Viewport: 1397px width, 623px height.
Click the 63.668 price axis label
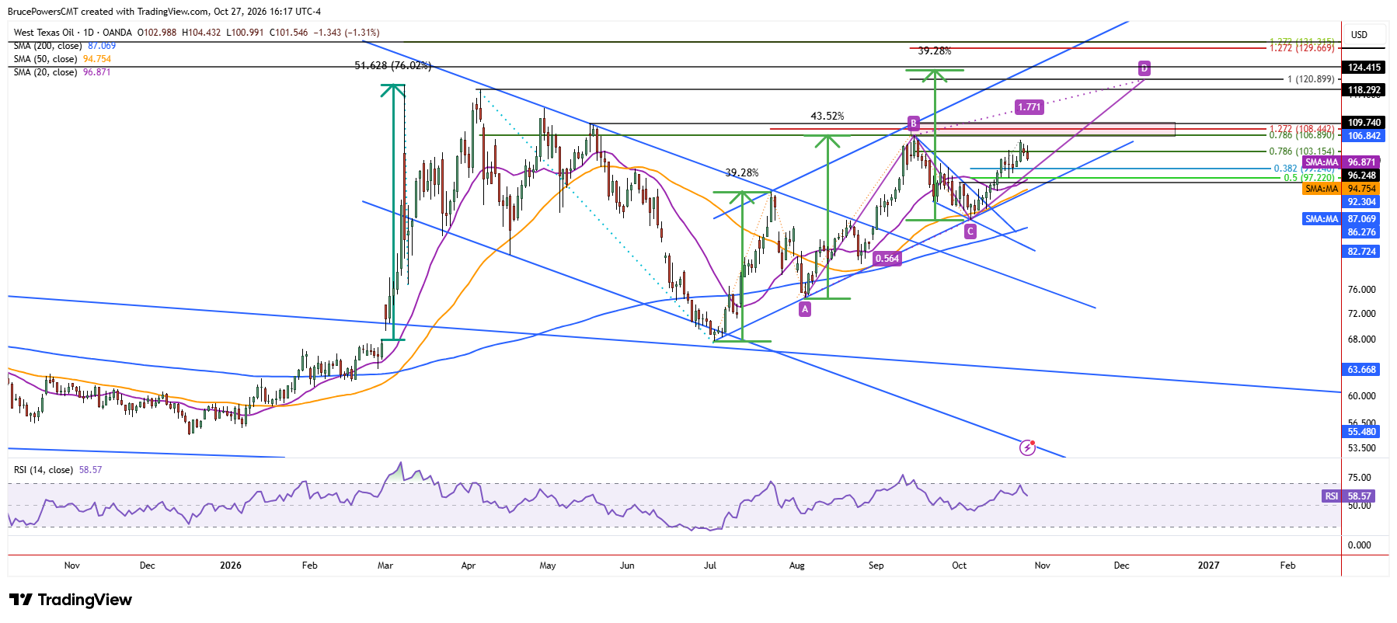click(x=1362, y=370)
